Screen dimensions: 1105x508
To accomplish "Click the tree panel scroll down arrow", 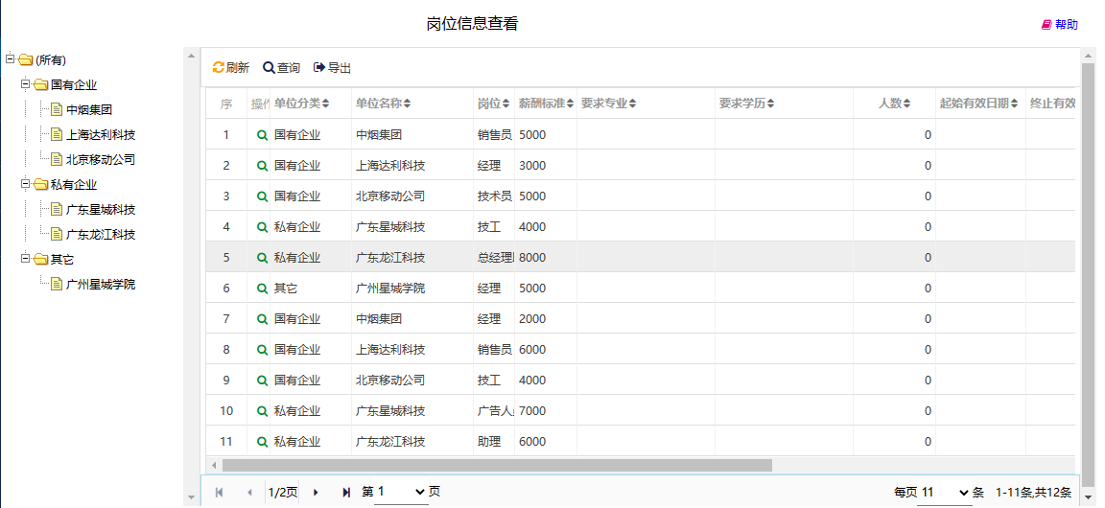I will 191,497.
